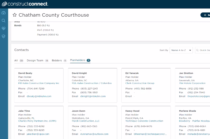Click the Quick Search input field
210x139 pixels.
(203, 50)
